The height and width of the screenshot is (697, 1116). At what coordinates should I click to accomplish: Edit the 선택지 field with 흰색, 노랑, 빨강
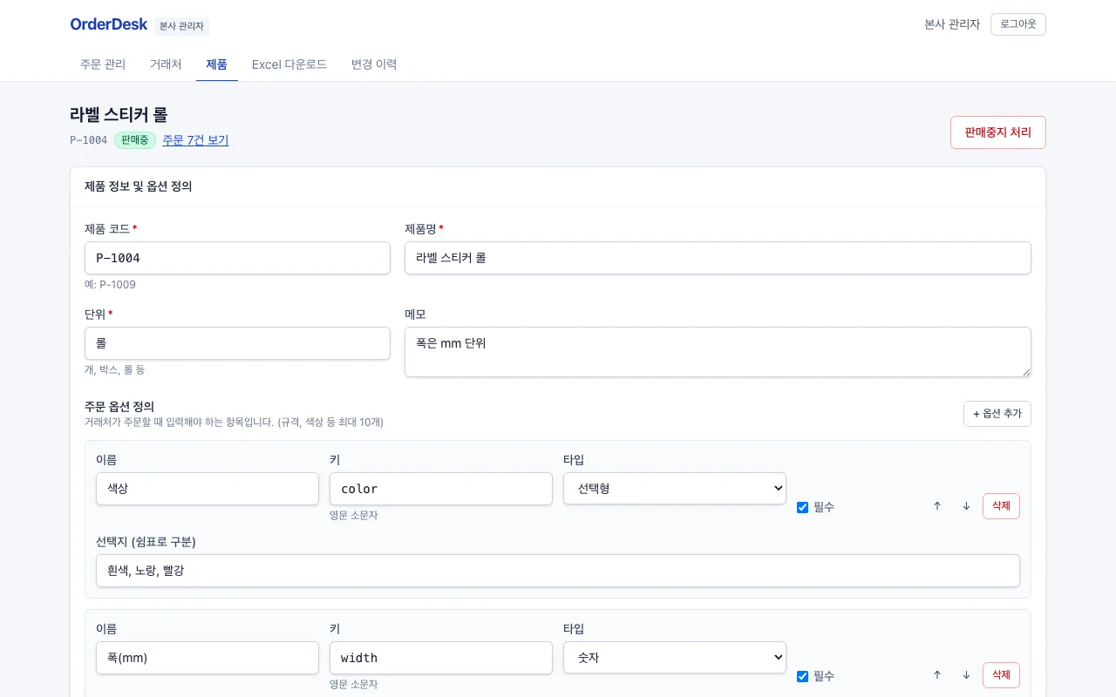pos(558,571)
